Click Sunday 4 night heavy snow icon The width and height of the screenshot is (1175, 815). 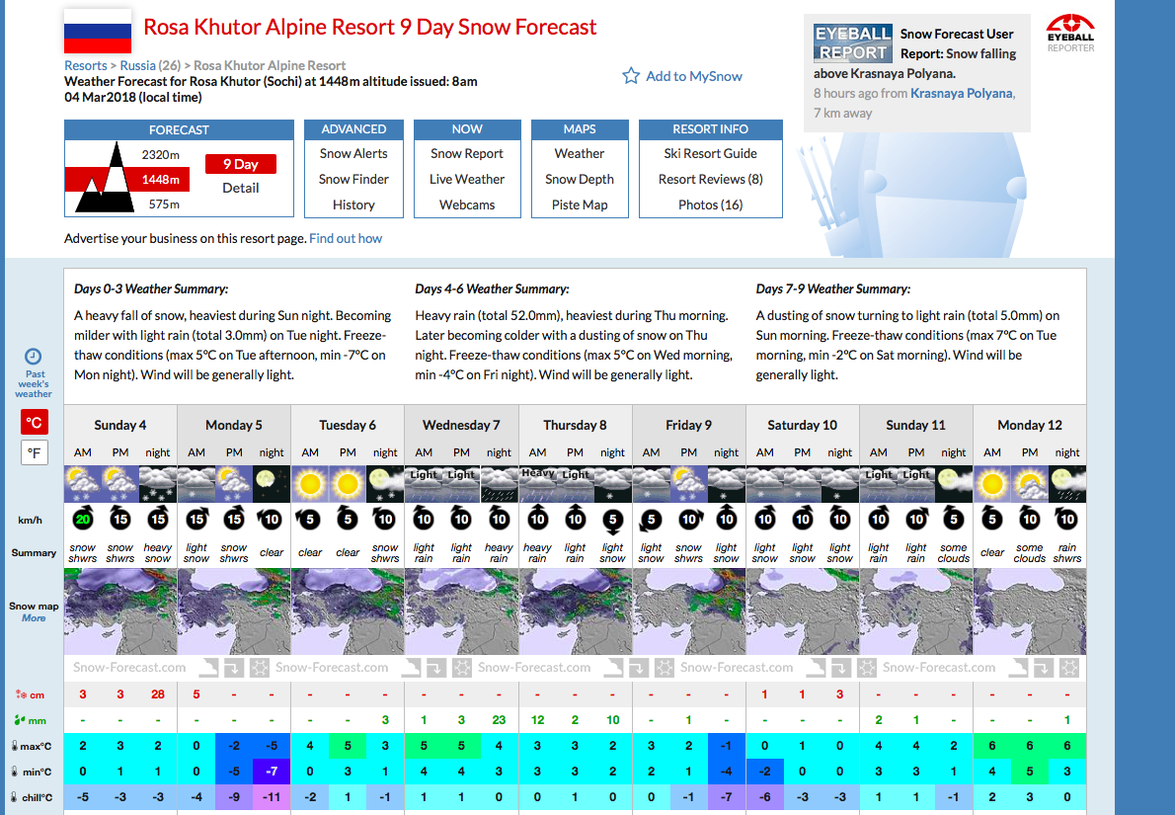coord(157,484)
